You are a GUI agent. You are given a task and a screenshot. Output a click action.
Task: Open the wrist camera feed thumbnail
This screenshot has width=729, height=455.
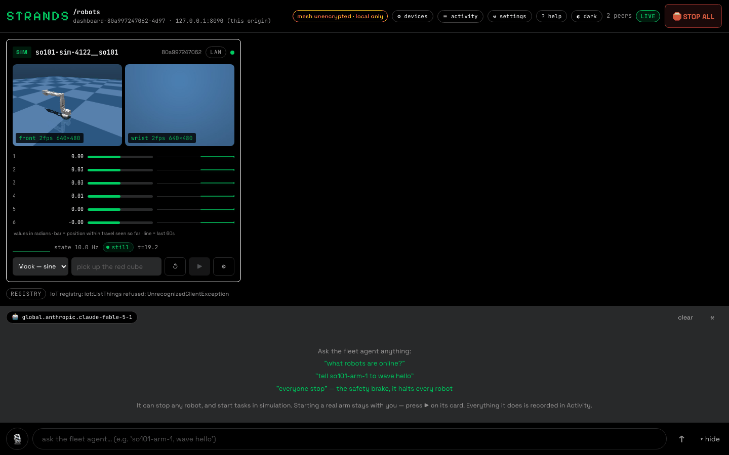pyautogui.click(x=180, y=105)
